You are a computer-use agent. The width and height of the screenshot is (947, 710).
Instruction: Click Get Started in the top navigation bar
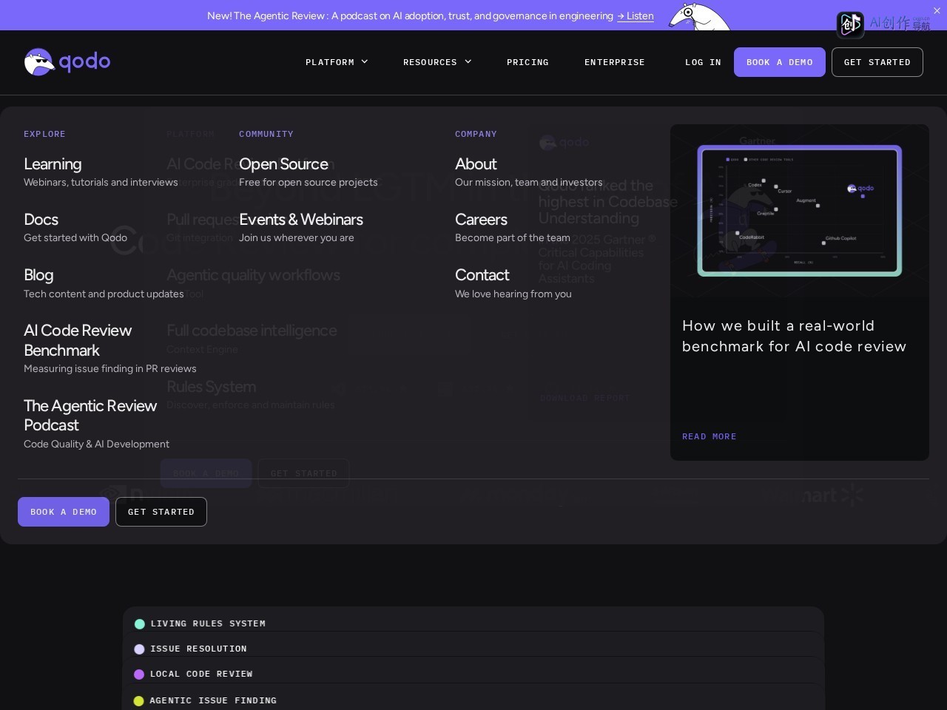877,62
